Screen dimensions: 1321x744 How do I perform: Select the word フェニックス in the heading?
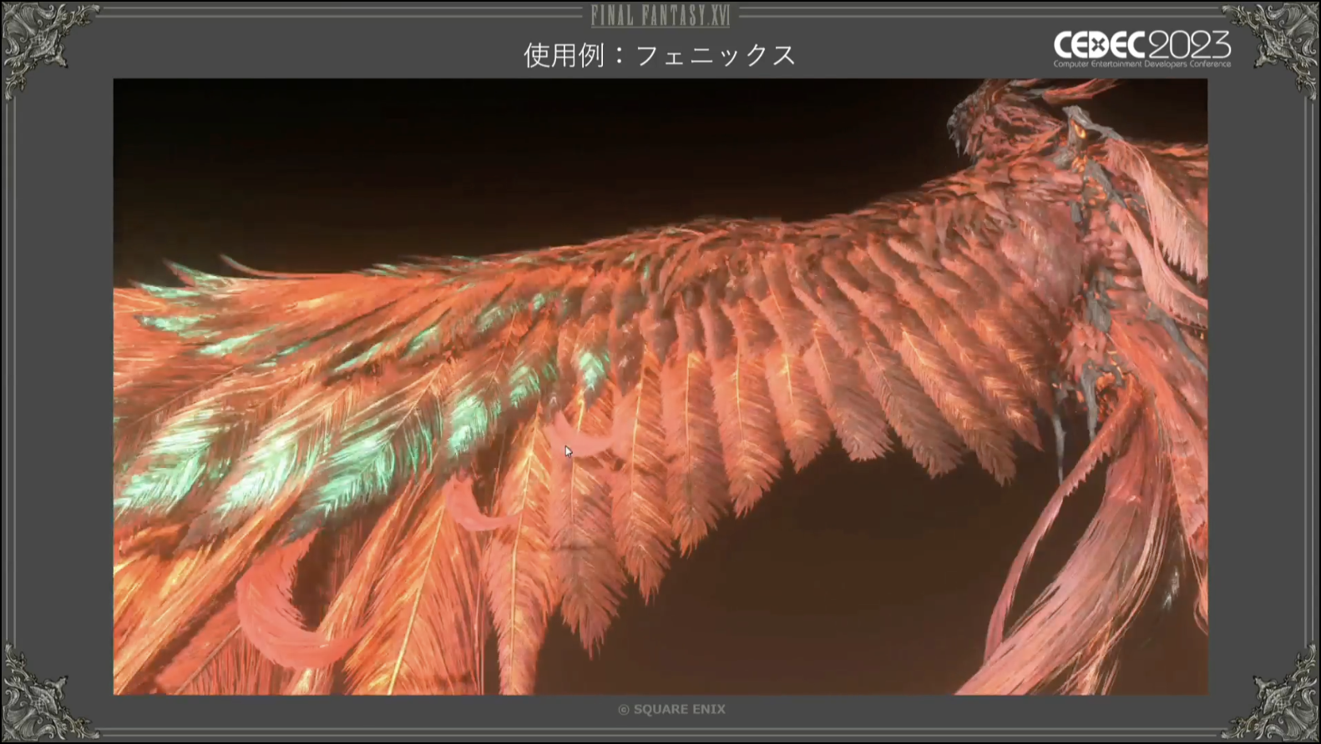pyautogui.click(x=716, y=55)
